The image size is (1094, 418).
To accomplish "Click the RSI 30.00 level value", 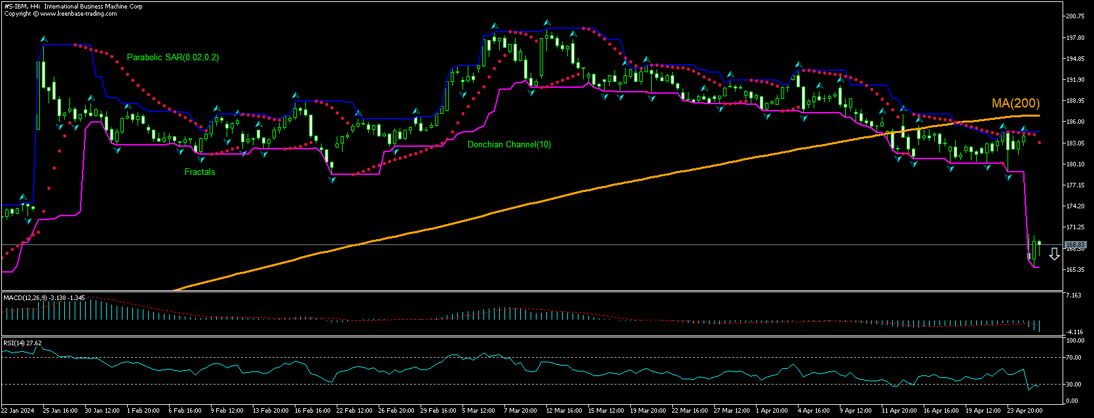I will pyautogui.click(x=1075, y=385).
